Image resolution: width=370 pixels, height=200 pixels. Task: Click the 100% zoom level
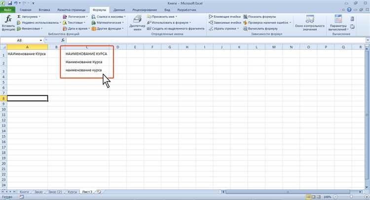pos(327,197)
